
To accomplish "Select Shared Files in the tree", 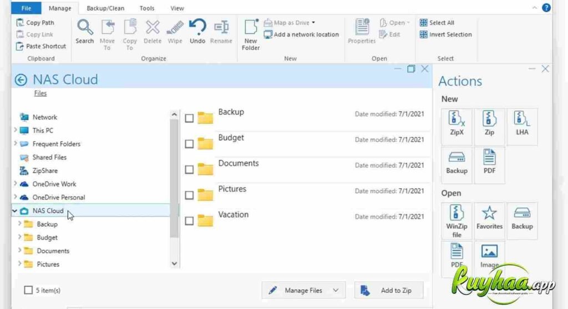I will click(x=49, y=157).
